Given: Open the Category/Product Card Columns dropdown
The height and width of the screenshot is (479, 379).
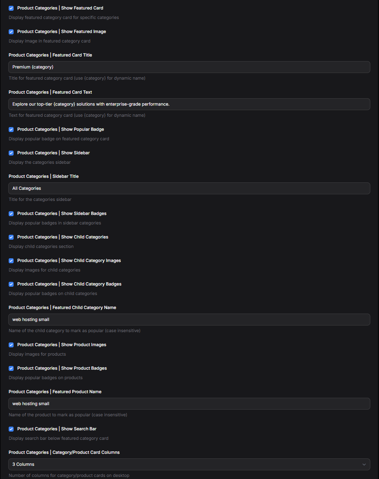Looking at the screenshot, I should click(x=189, y=464).
